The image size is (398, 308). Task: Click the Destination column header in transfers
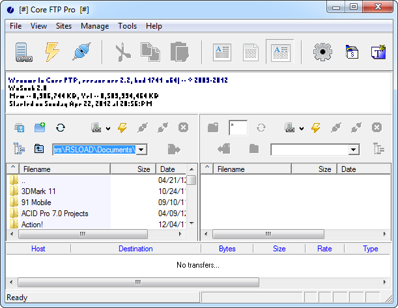[x=135, y=249]
